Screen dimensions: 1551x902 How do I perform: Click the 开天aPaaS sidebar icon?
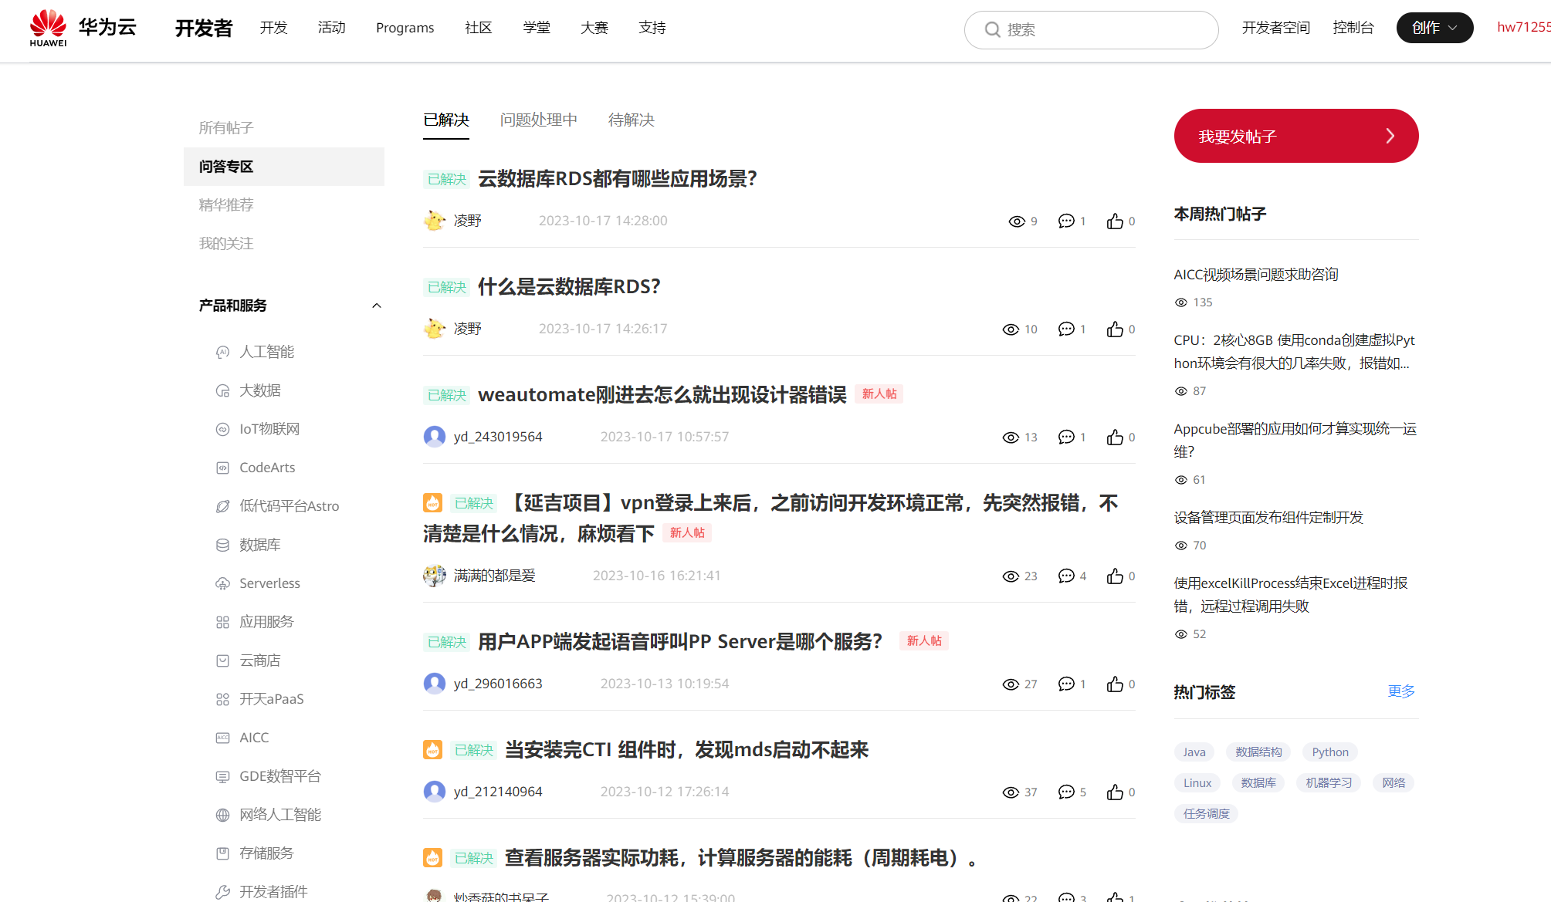point(222,699)
